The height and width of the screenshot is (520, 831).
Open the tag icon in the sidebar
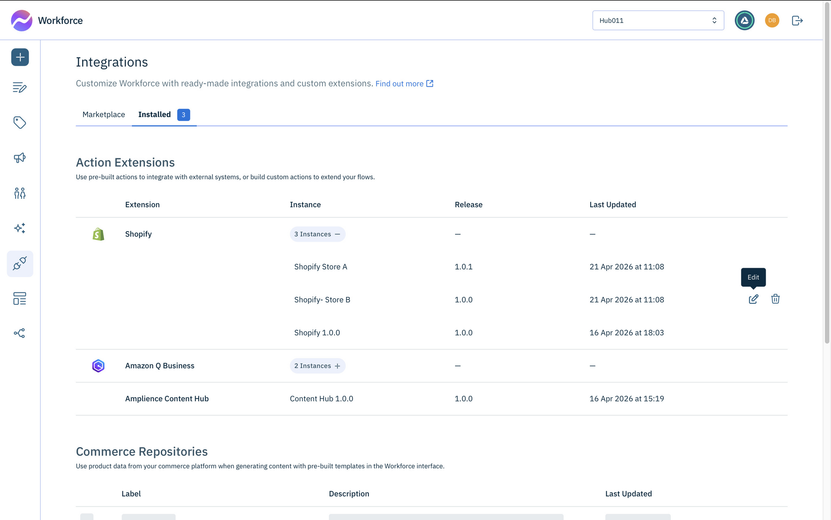20,122
